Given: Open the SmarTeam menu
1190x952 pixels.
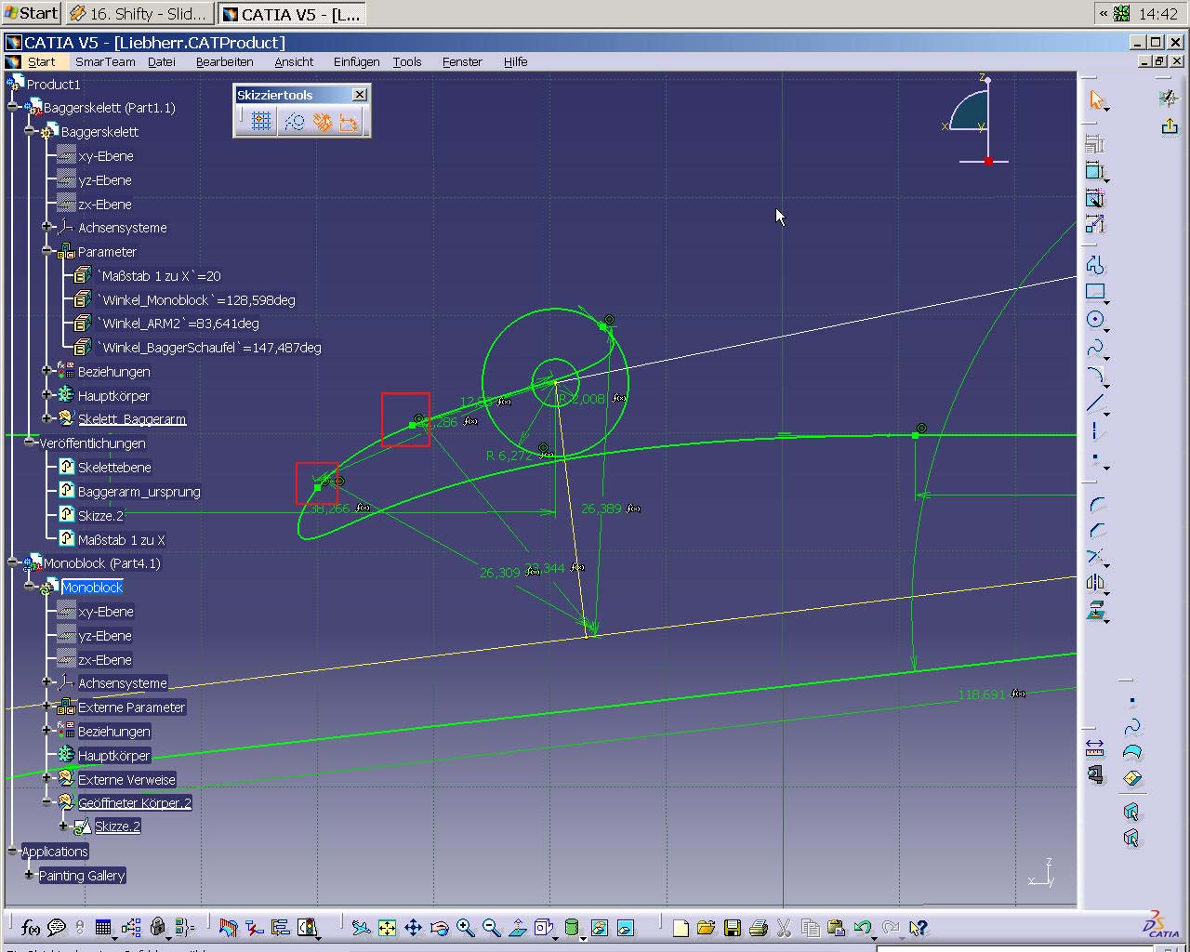Looking at the screenshot, I should (x=105, y=61).
